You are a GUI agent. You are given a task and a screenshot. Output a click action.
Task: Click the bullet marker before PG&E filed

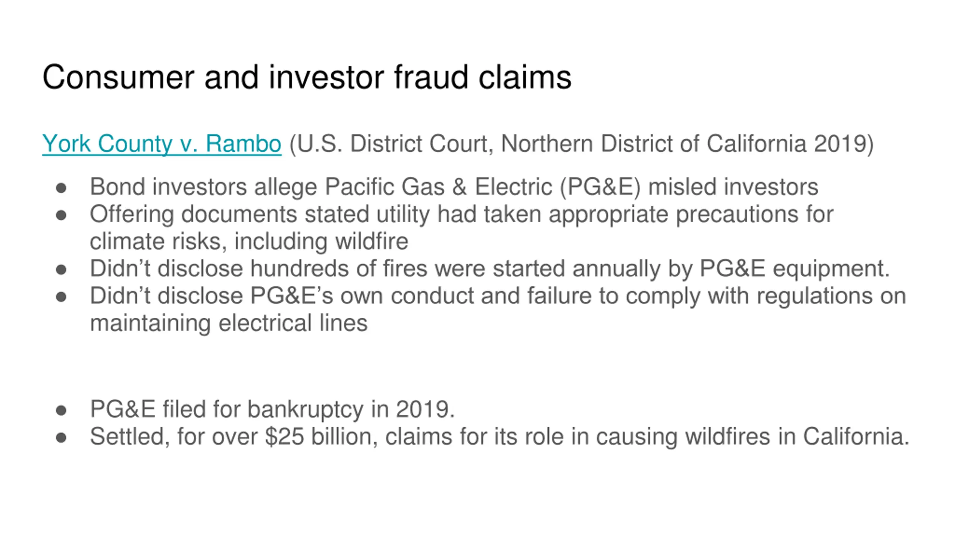61,411
